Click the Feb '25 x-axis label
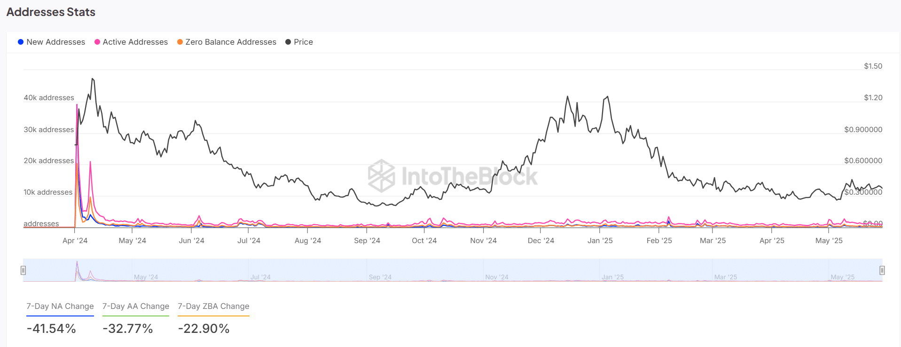This screenshot has height=347, width=901. click(659, 241)
